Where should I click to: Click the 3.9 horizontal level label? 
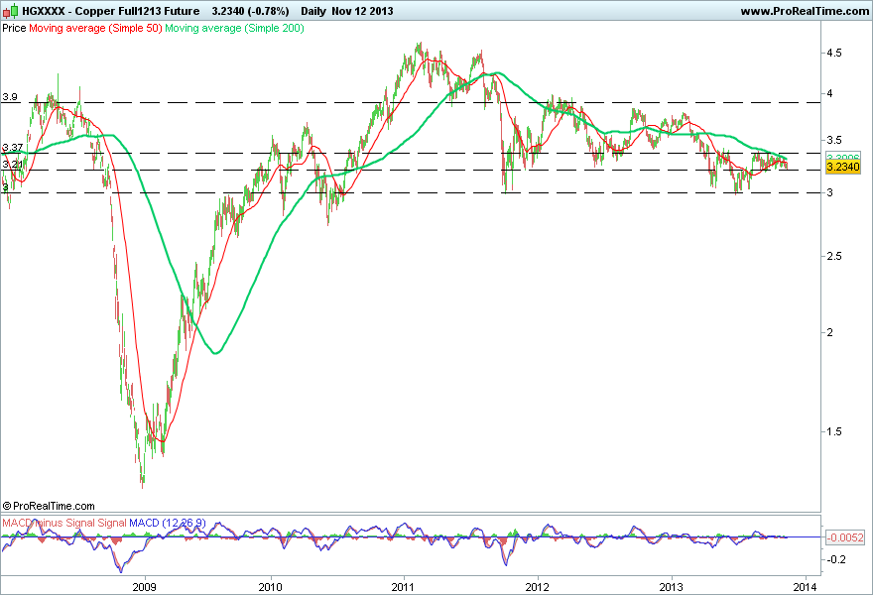click(x=10, y=97)
